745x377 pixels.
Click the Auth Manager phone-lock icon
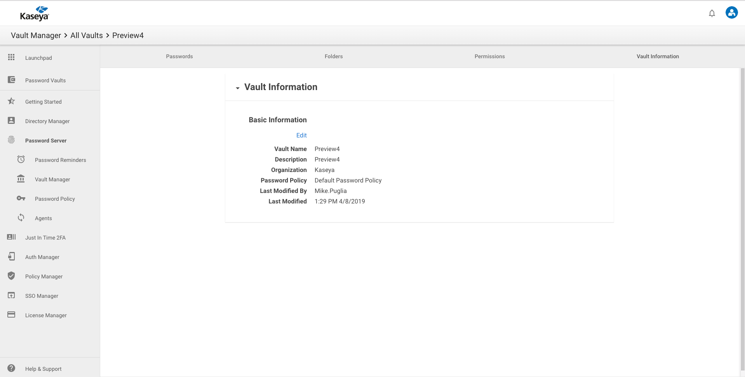(11, 256)
